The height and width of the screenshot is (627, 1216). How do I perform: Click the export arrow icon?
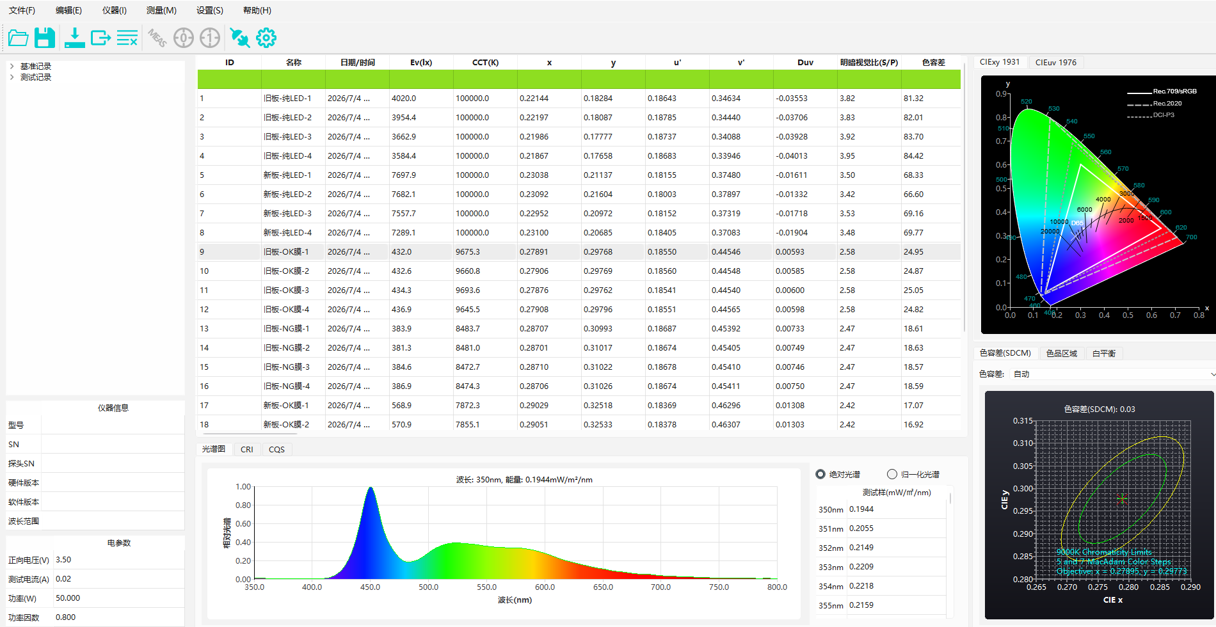click(x=101, y=38)
